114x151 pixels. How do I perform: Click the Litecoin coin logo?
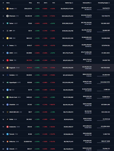pos(8,149)
